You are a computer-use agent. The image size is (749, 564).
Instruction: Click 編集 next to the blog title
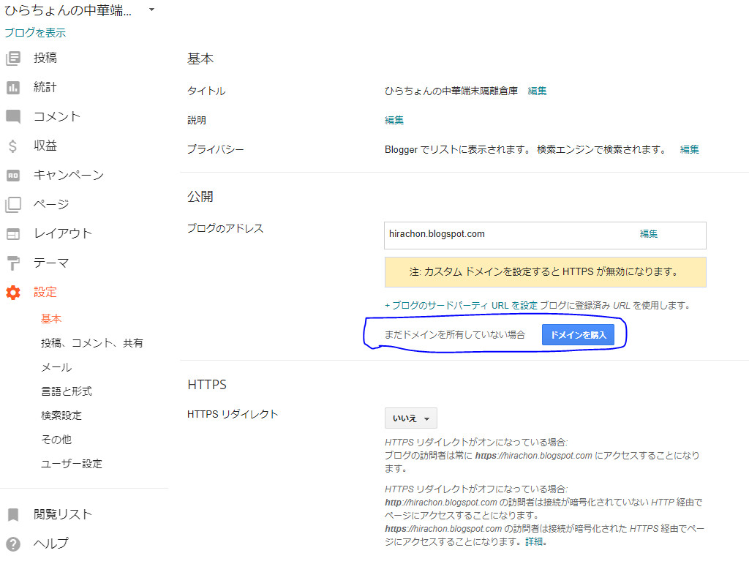pos(538,91)
